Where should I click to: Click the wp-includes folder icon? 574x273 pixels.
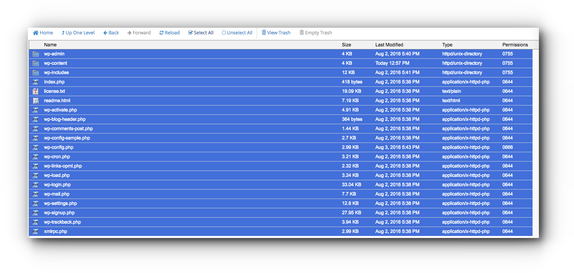36,72
